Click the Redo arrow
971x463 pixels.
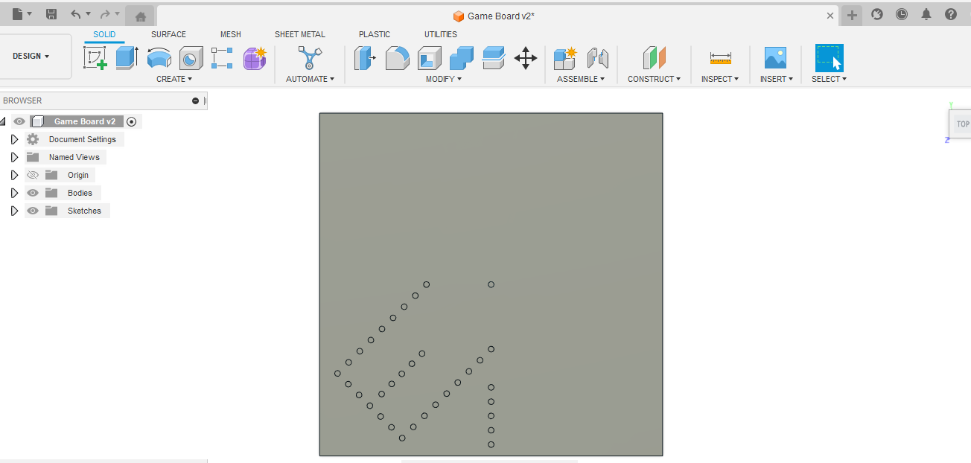point(105,14)
